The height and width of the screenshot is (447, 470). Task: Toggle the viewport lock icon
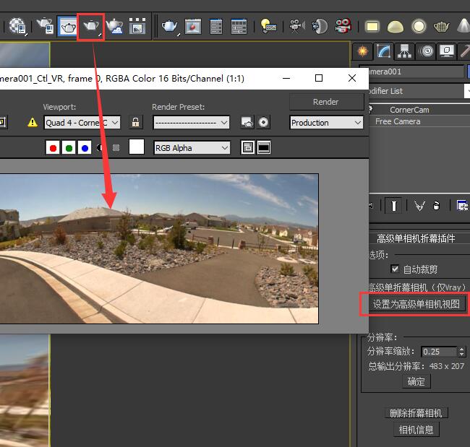(x=135, y=122)
